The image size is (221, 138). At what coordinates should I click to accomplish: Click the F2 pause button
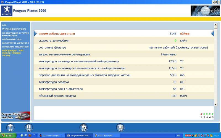29,127
